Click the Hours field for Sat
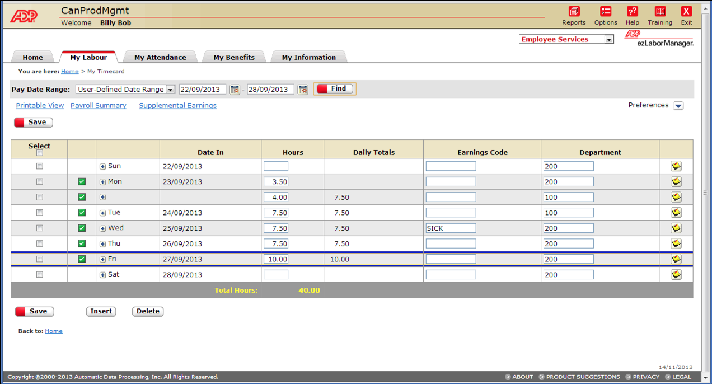The width and height of the screenshot is (712, 384). [276, 275]
